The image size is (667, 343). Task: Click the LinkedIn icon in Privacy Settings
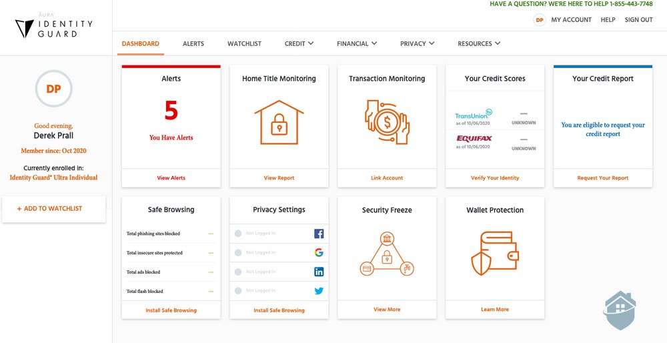tap(319, 272)
